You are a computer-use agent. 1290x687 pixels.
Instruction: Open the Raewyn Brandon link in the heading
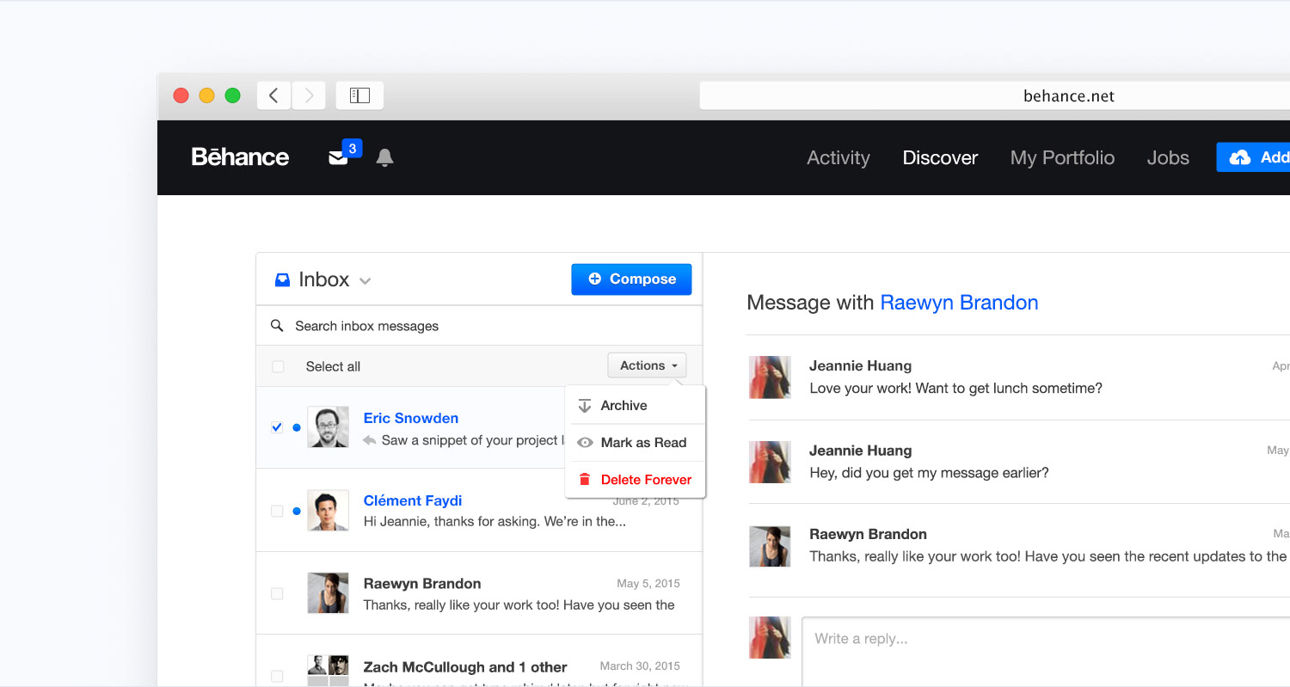click(959, 303)
